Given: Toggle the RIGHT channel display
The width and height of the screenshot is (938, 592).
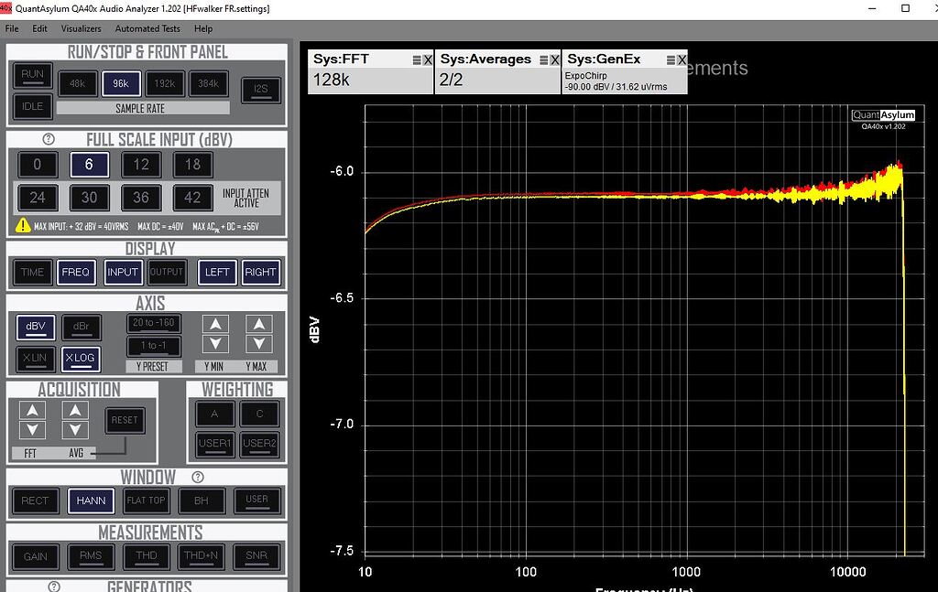Looking at the screenshot, I should coord(261,272).
